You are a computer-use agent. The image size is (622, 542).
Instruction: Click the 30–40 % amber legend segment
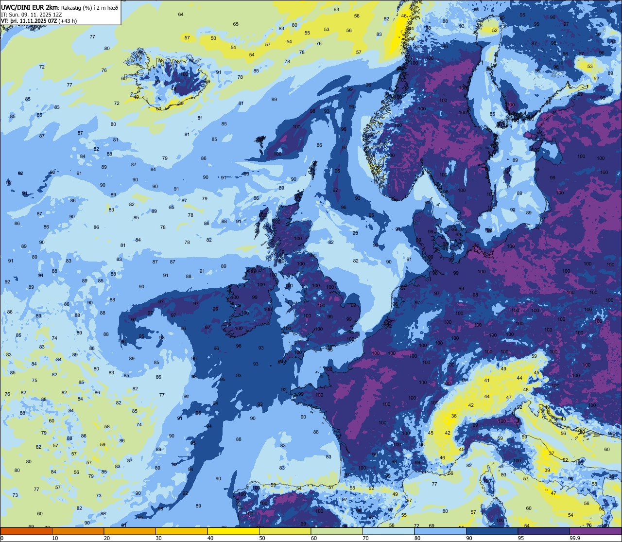(x=181, y=531)
